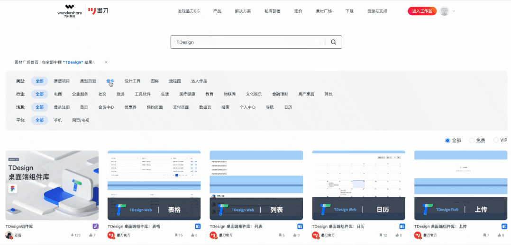Like the 表格 card
The image size is (511, 245).
point(192,235)
